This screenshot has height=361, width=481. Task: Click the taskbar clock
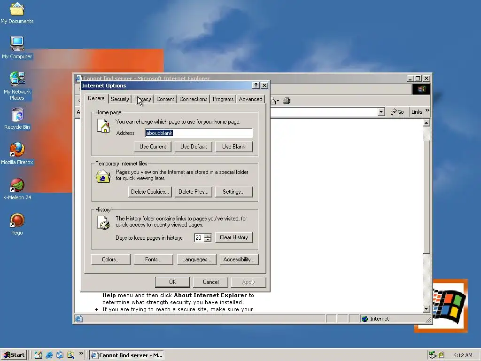[463, 355]
